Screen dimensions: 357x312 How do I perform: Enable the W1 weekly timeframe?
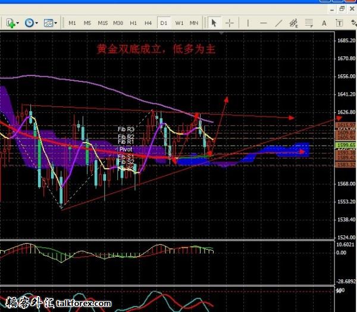[x=179, y=23]
